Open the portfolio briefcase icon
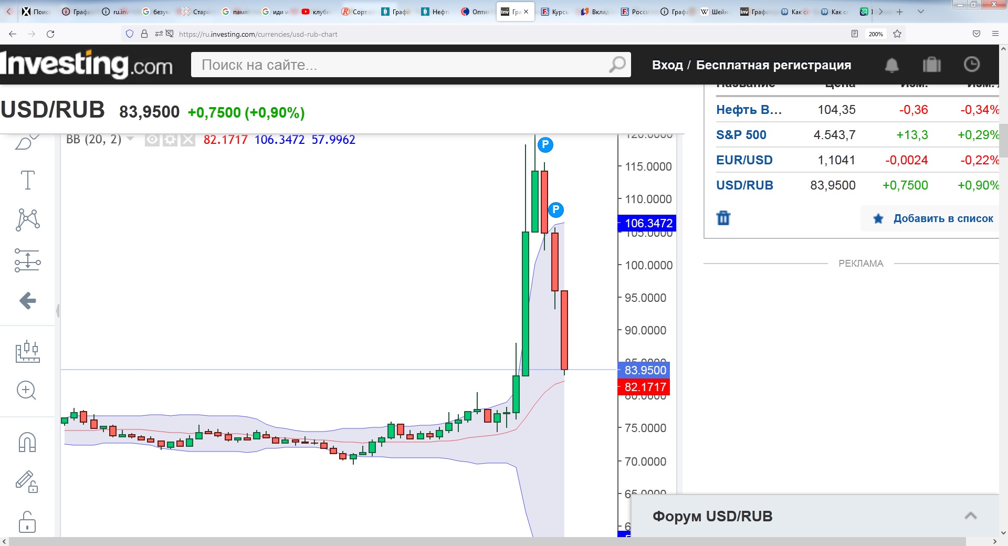 pyautogui.click(x=932, y=65)
